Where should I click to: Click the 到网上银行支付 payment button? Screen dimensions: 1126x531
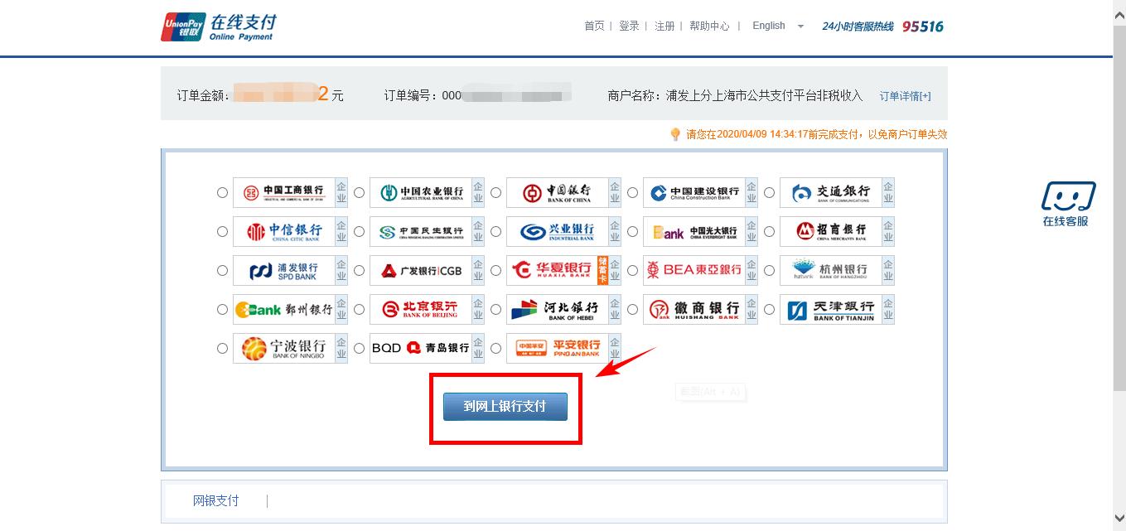coord(505,406)
